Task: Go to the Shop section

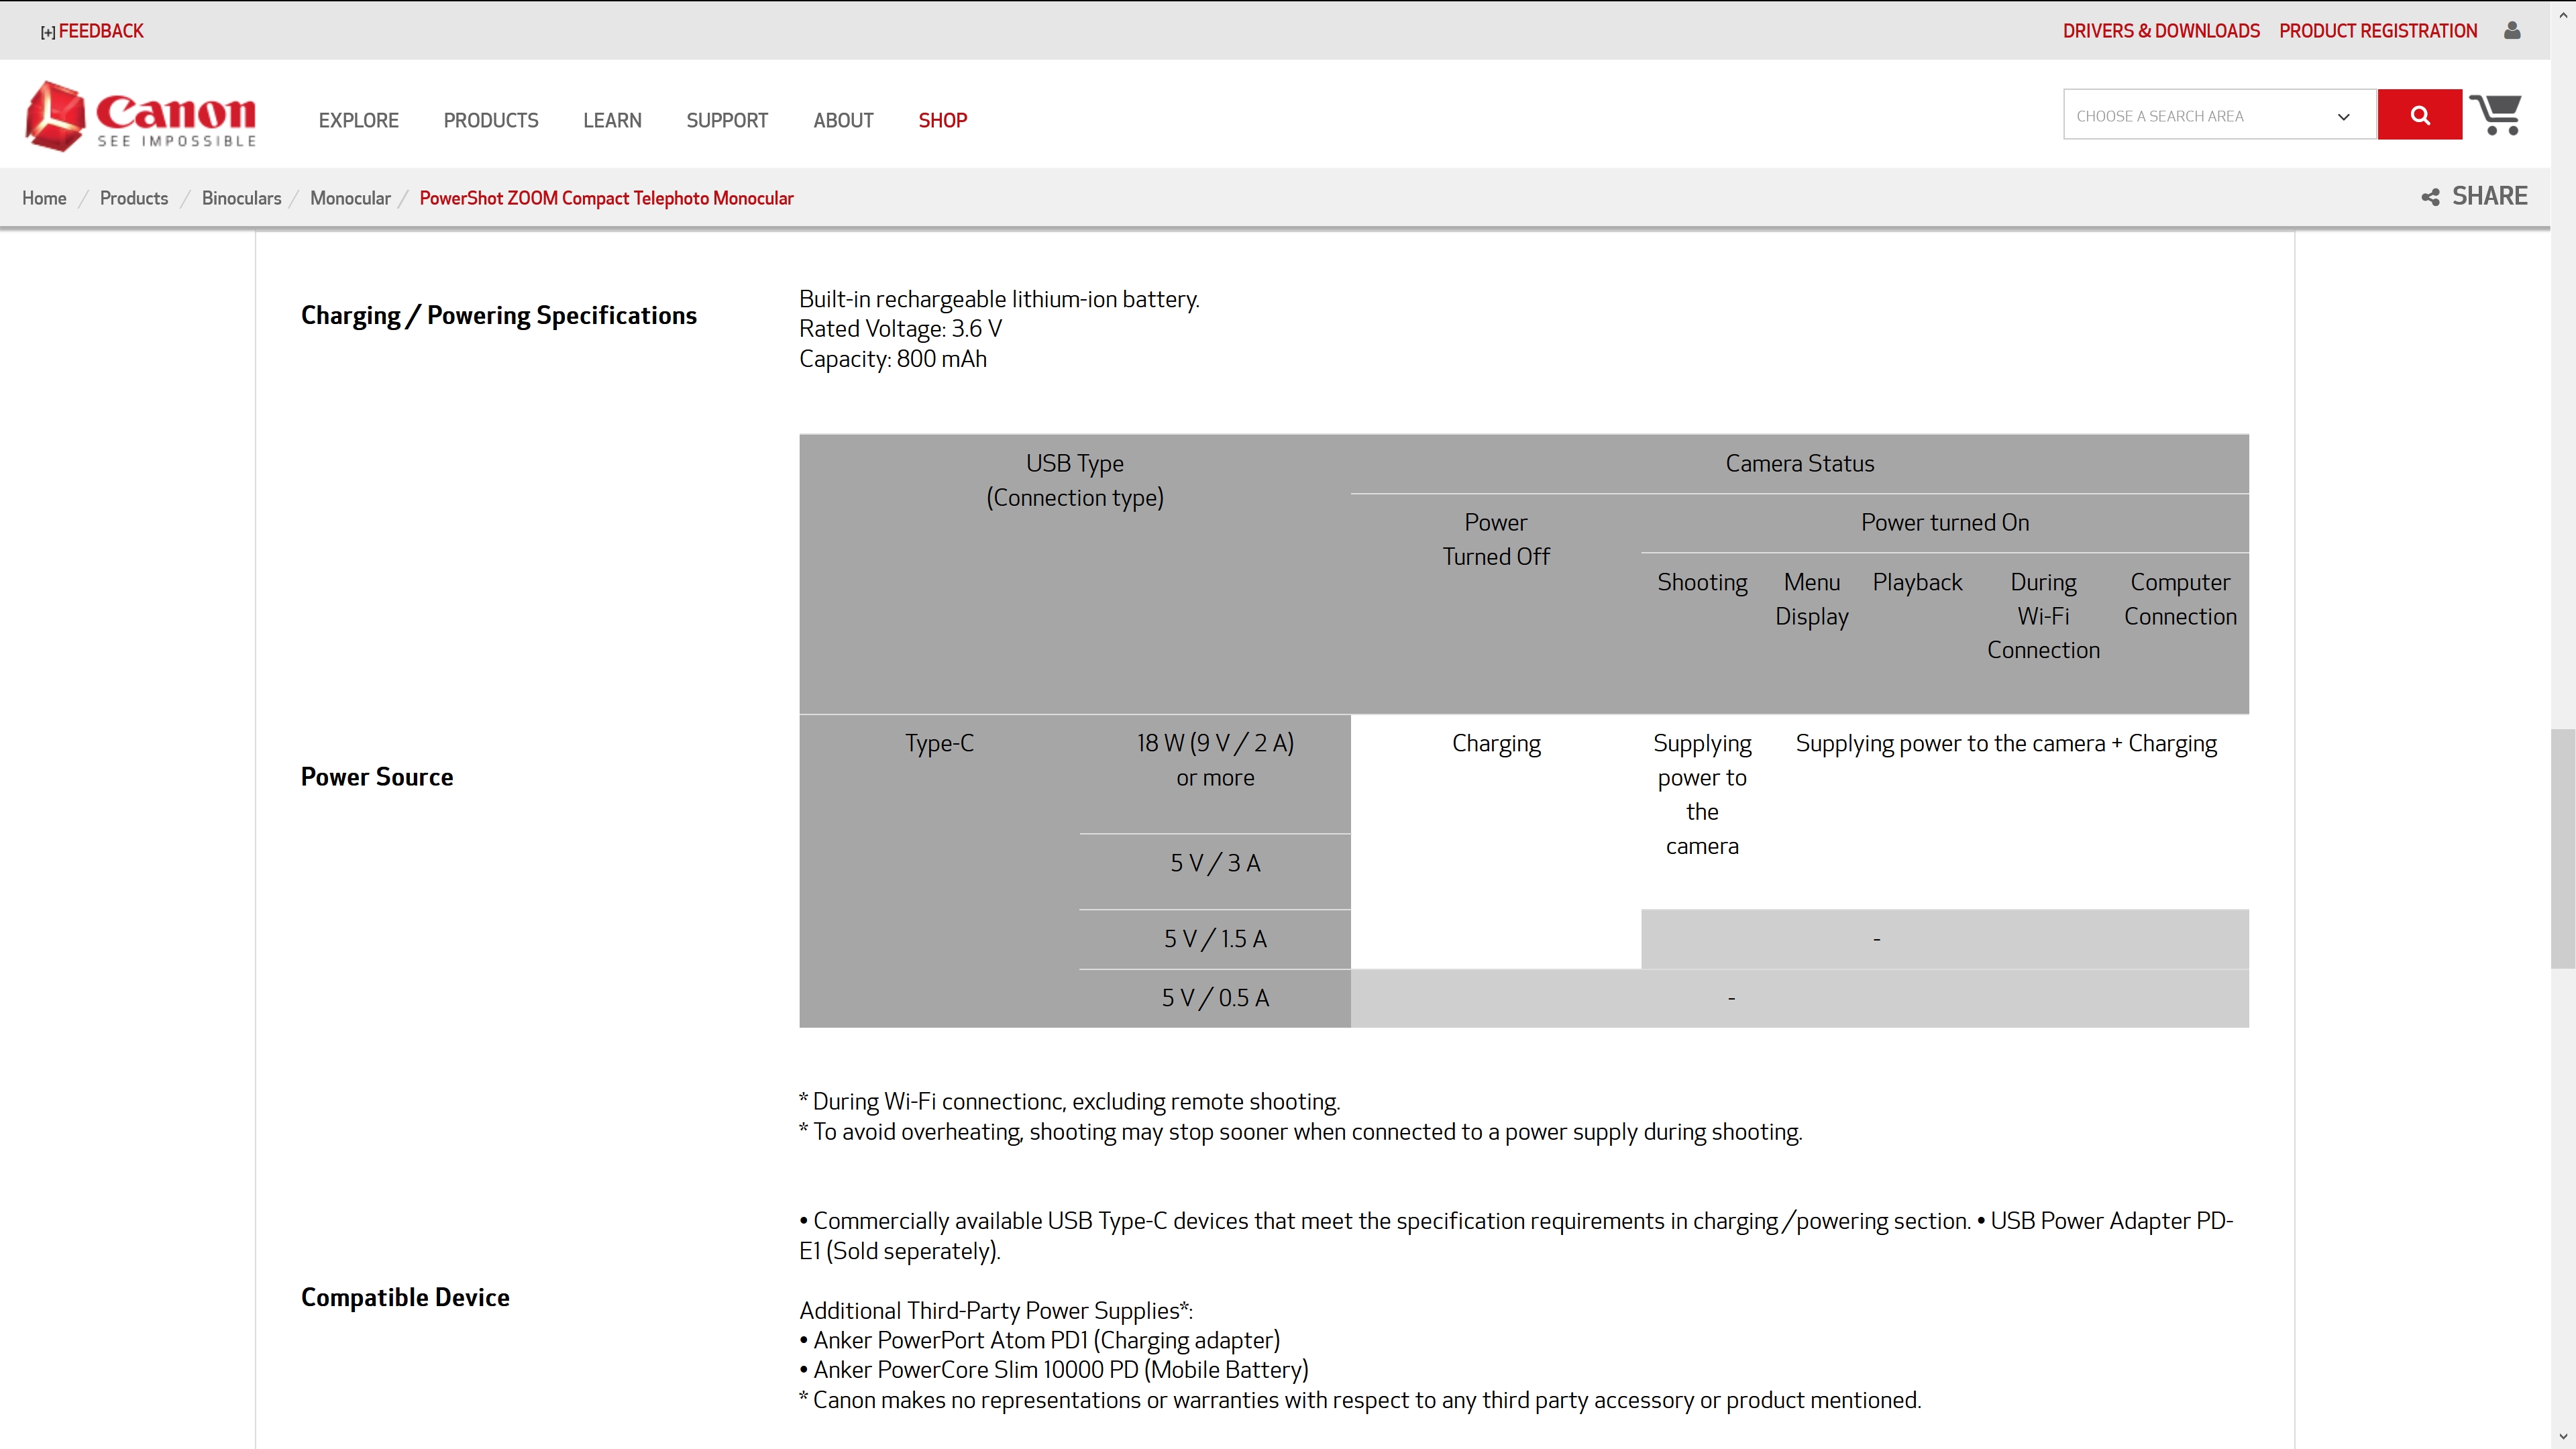Action: coord(942,120)
